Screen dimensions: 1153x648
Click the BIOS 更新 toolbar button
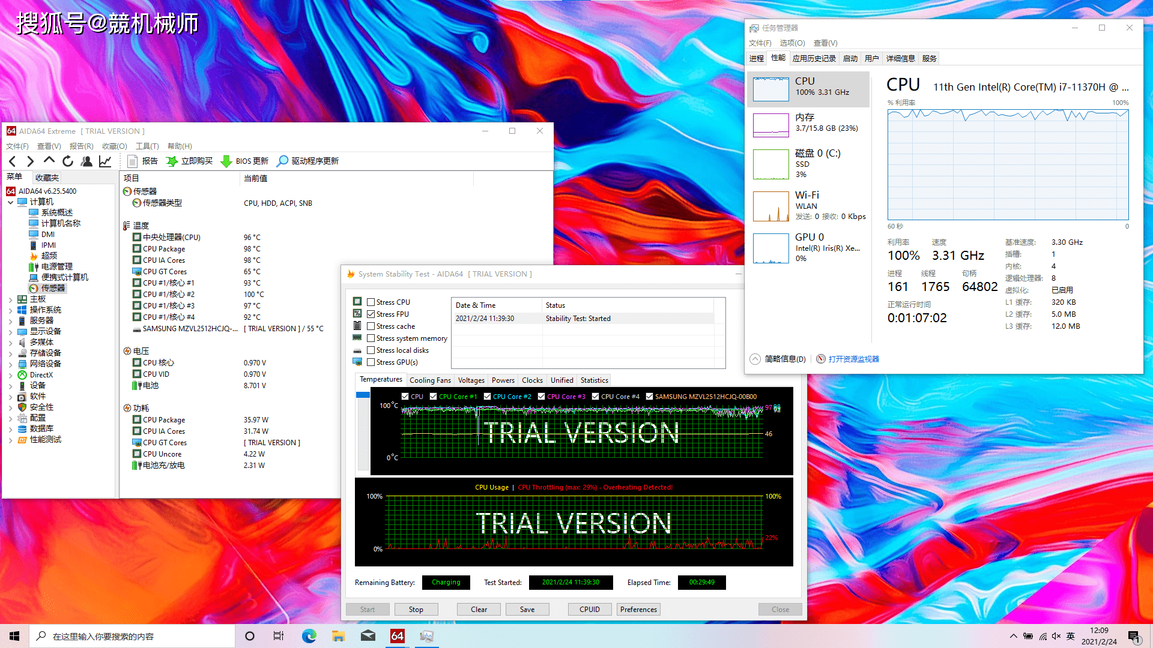[x=244, y=161]
